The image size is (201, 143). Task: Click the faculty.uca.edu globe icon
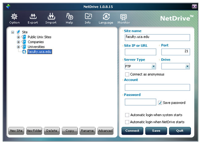tap(24, 52)
